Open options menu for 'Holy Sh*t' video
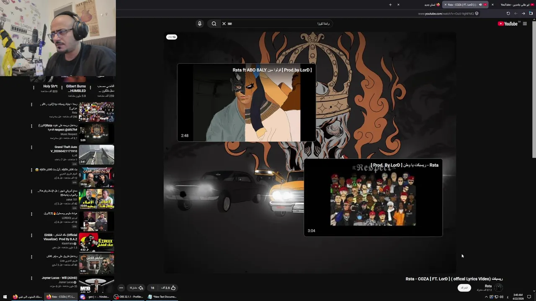This screenshot has width=536, height=301. point(33,88)
